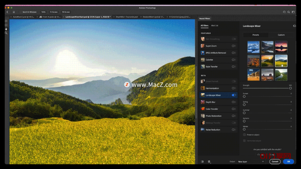
Task: Select the Hand tool in left toolbar
Action: coord(6,29)
